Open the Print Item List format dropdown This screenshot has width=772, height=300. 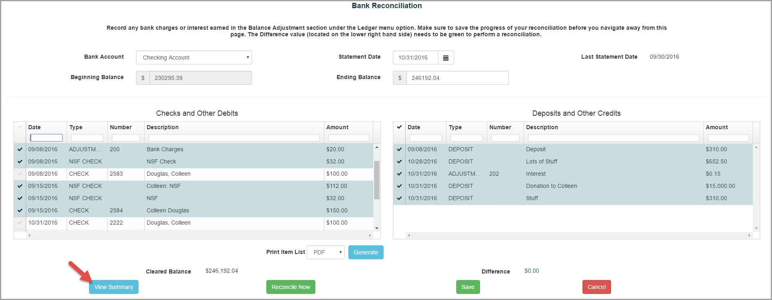point(326,252)
